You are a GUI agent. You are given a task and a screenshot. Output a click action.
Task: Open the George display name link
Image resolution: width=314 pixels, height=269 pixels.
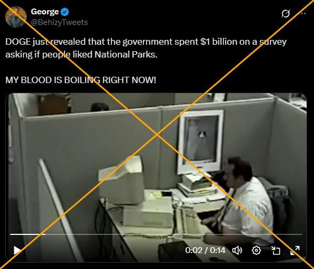(45, 12)
